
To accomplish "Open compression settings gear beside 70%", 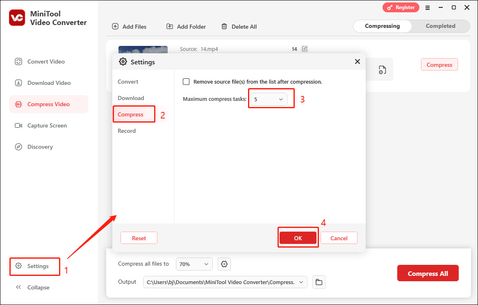I will coord(224,264).
